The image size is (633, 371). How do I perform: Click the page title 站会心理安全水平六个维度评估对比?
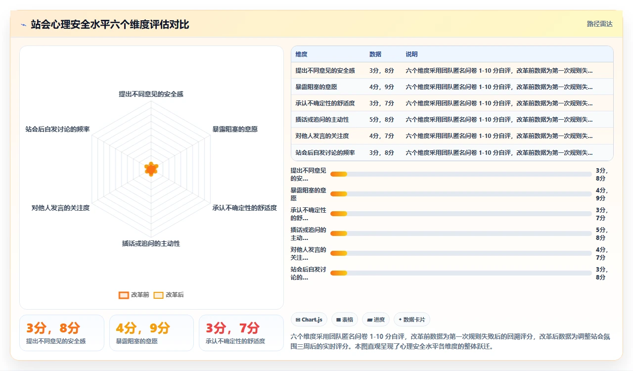(110, 25)
